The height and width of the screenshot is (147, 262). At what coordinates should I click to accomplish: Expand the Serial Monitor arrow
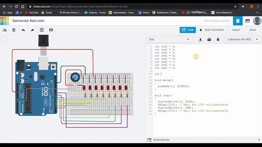click(x=259, y=140)
